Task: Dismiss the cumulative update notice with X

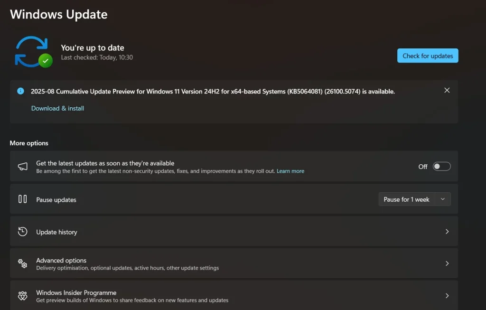Action: tap(447, 90)
